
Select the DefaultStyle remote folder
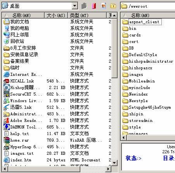tap(140, 55)
